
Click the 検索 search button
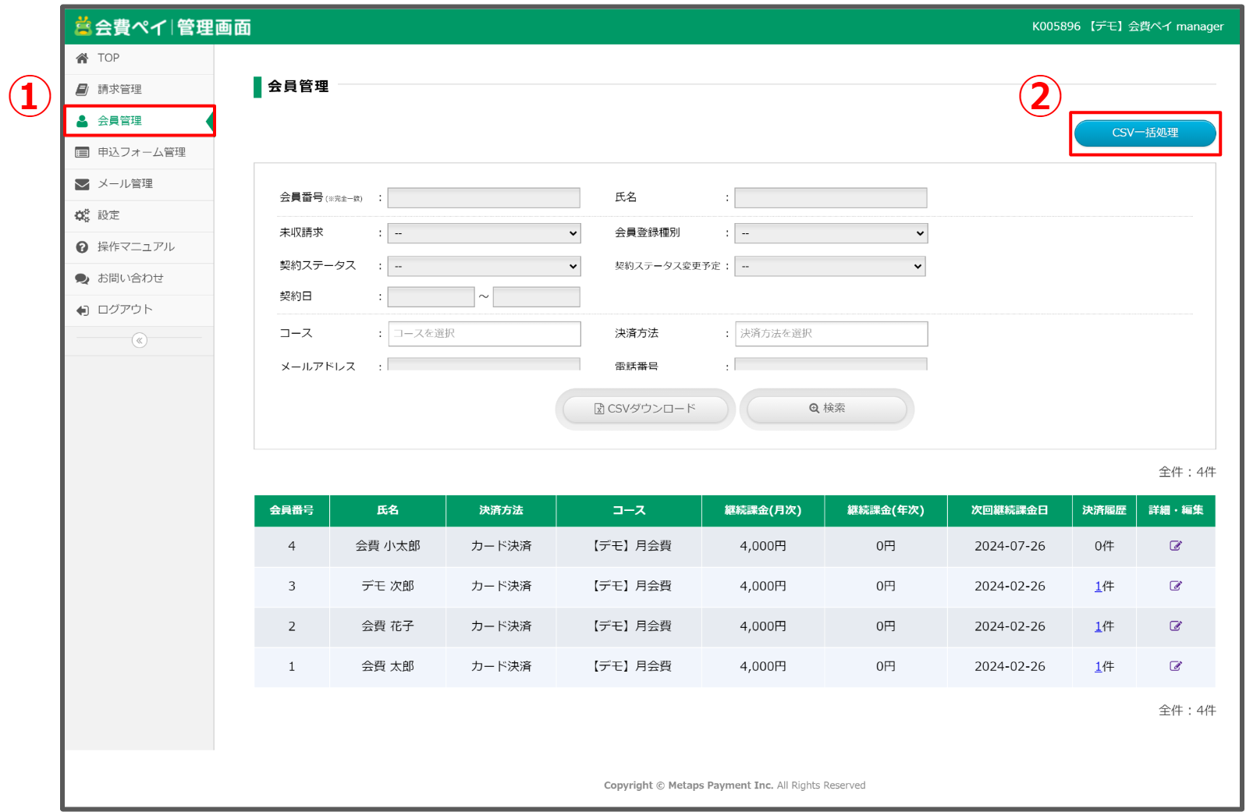point(826,409)
